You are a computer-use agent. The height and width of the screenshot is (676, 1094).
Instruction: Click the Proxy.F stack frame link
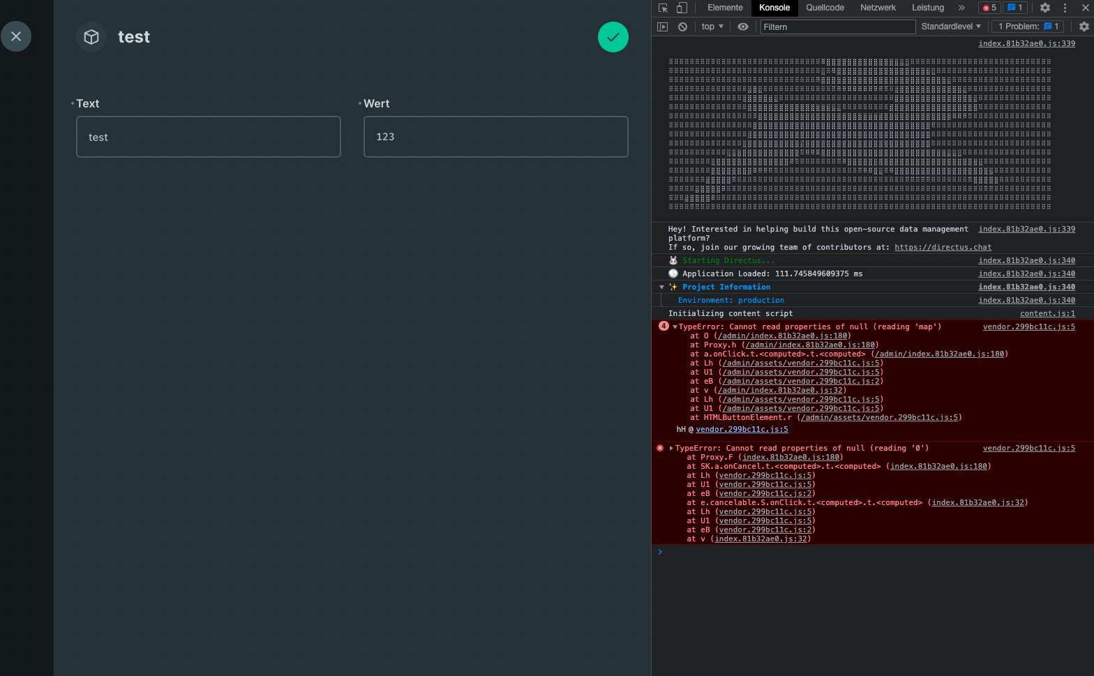coord(790,457)
